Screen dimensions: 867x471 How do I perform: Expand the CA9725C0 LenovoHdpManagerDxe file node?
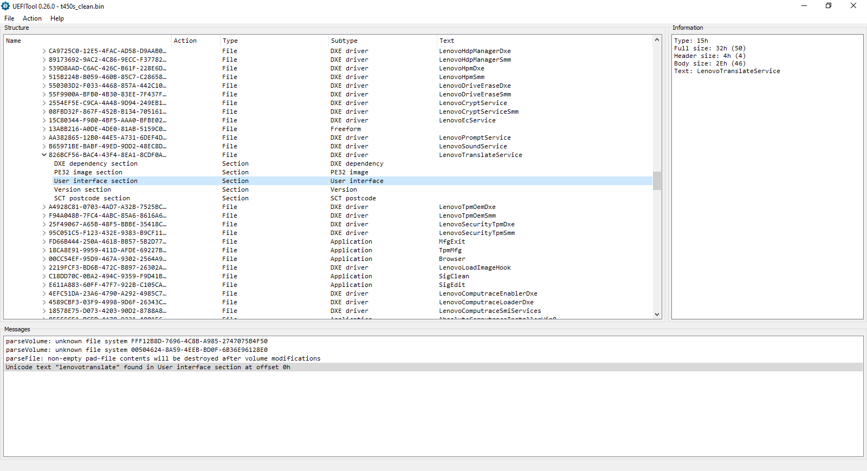click(x=44, y=51)
